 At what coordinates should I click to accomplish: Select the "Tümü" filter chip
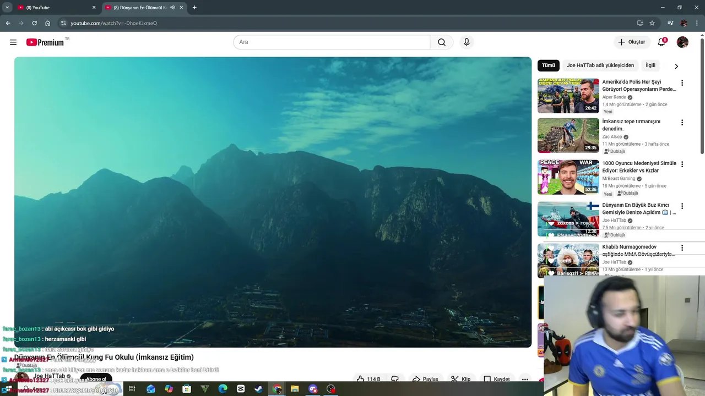549,65
